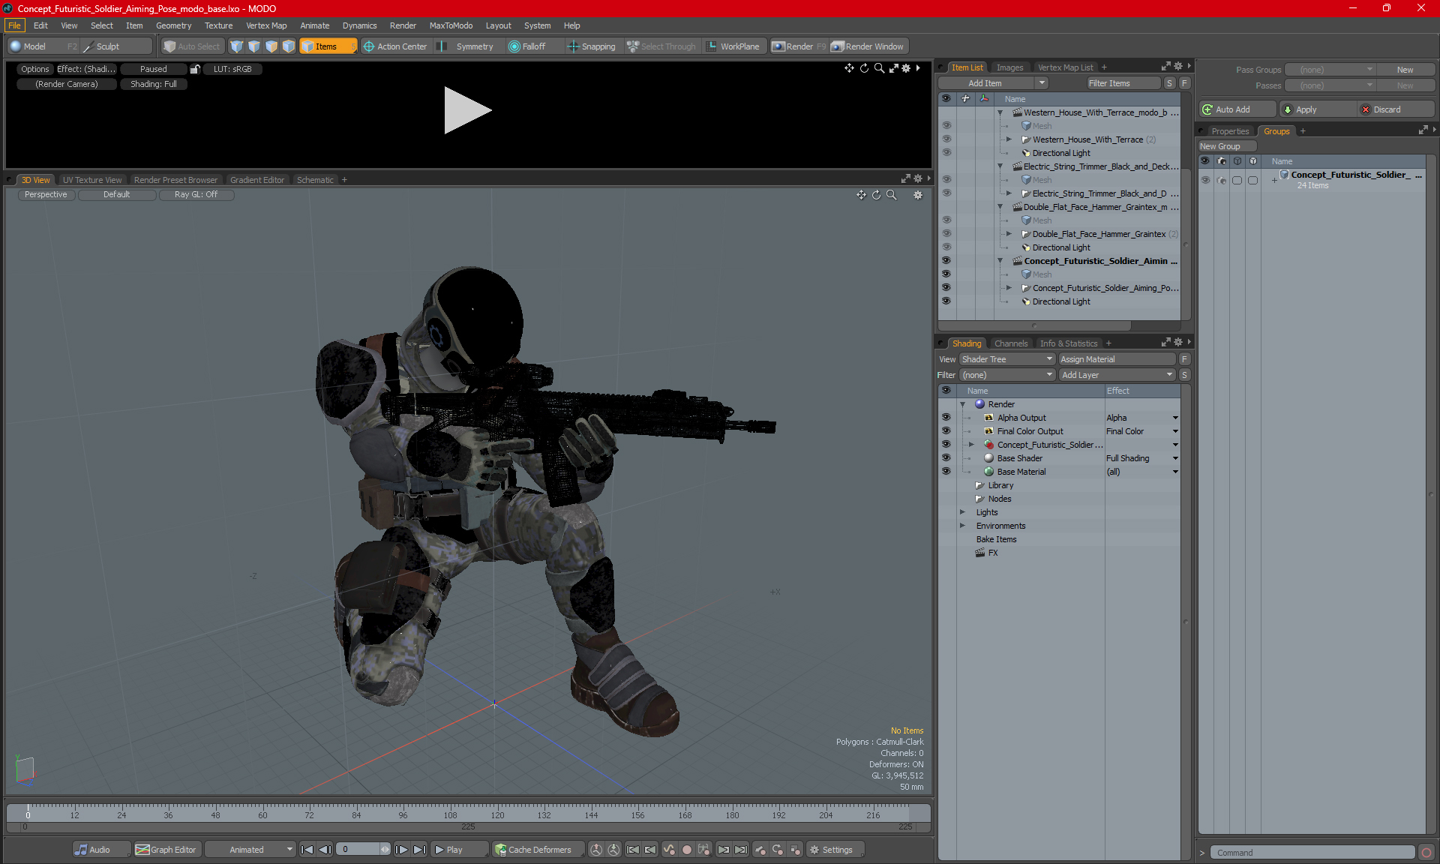Viewport: 1440px width, 864px height.
Task: Open the Render Window
Action: [868, 46]
